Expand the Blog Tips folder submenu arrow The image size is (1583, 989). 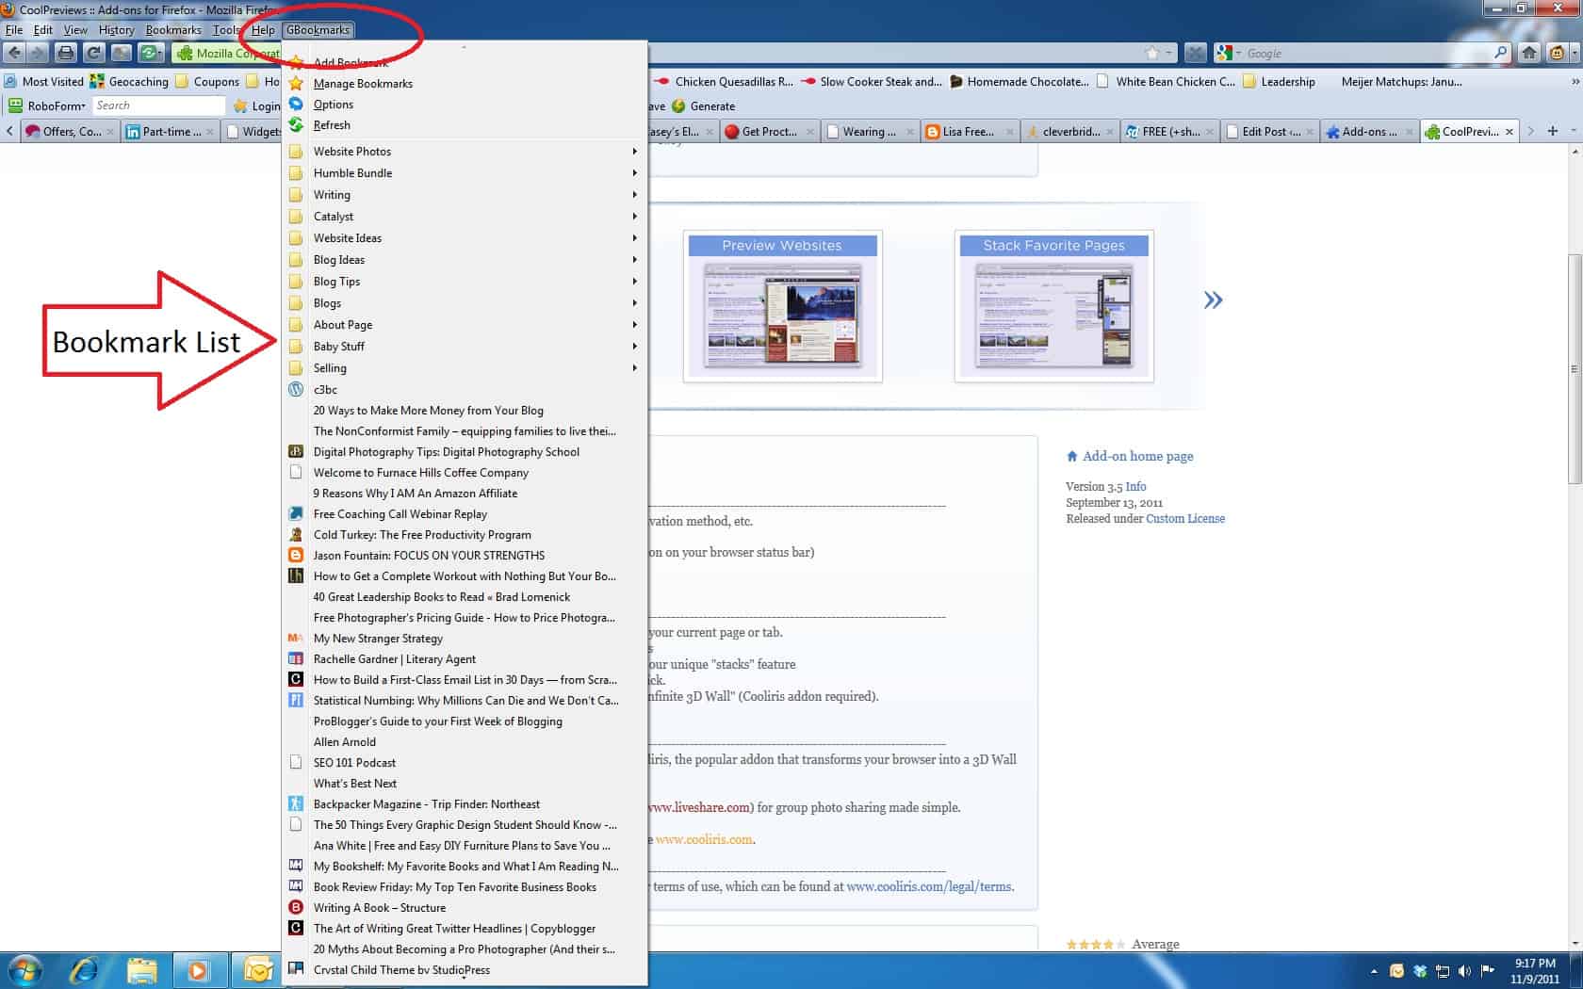[635, 282]
